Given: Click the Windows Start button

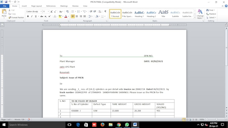Looking at the screenshot, I should [x=4, y=125].
